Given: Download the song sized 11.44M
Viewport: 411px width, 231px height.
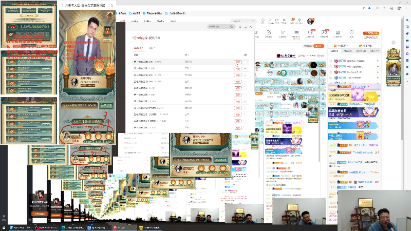Looking at the screenshot, I should [237, 114].
